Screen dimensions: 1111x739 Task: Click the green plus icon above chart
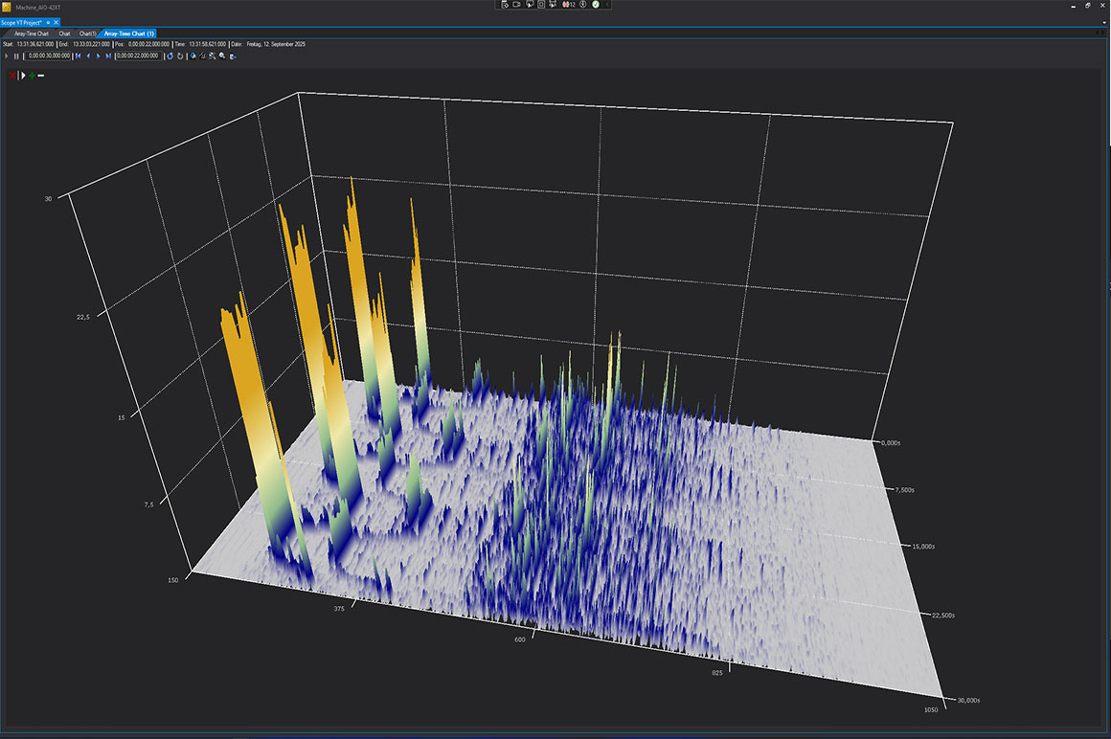(x=32, y=75)
